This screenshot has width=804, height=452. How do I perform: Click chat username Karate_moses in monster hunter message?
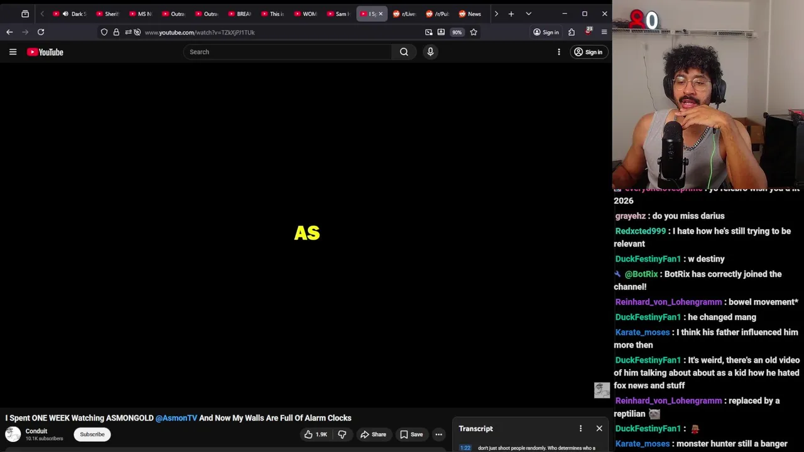point(643,444)
